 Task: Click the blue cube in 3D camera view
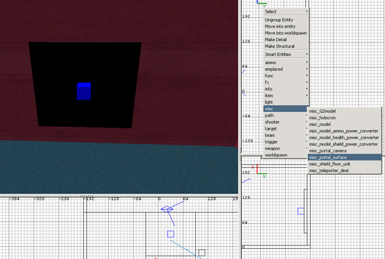[x=84, y=91]
